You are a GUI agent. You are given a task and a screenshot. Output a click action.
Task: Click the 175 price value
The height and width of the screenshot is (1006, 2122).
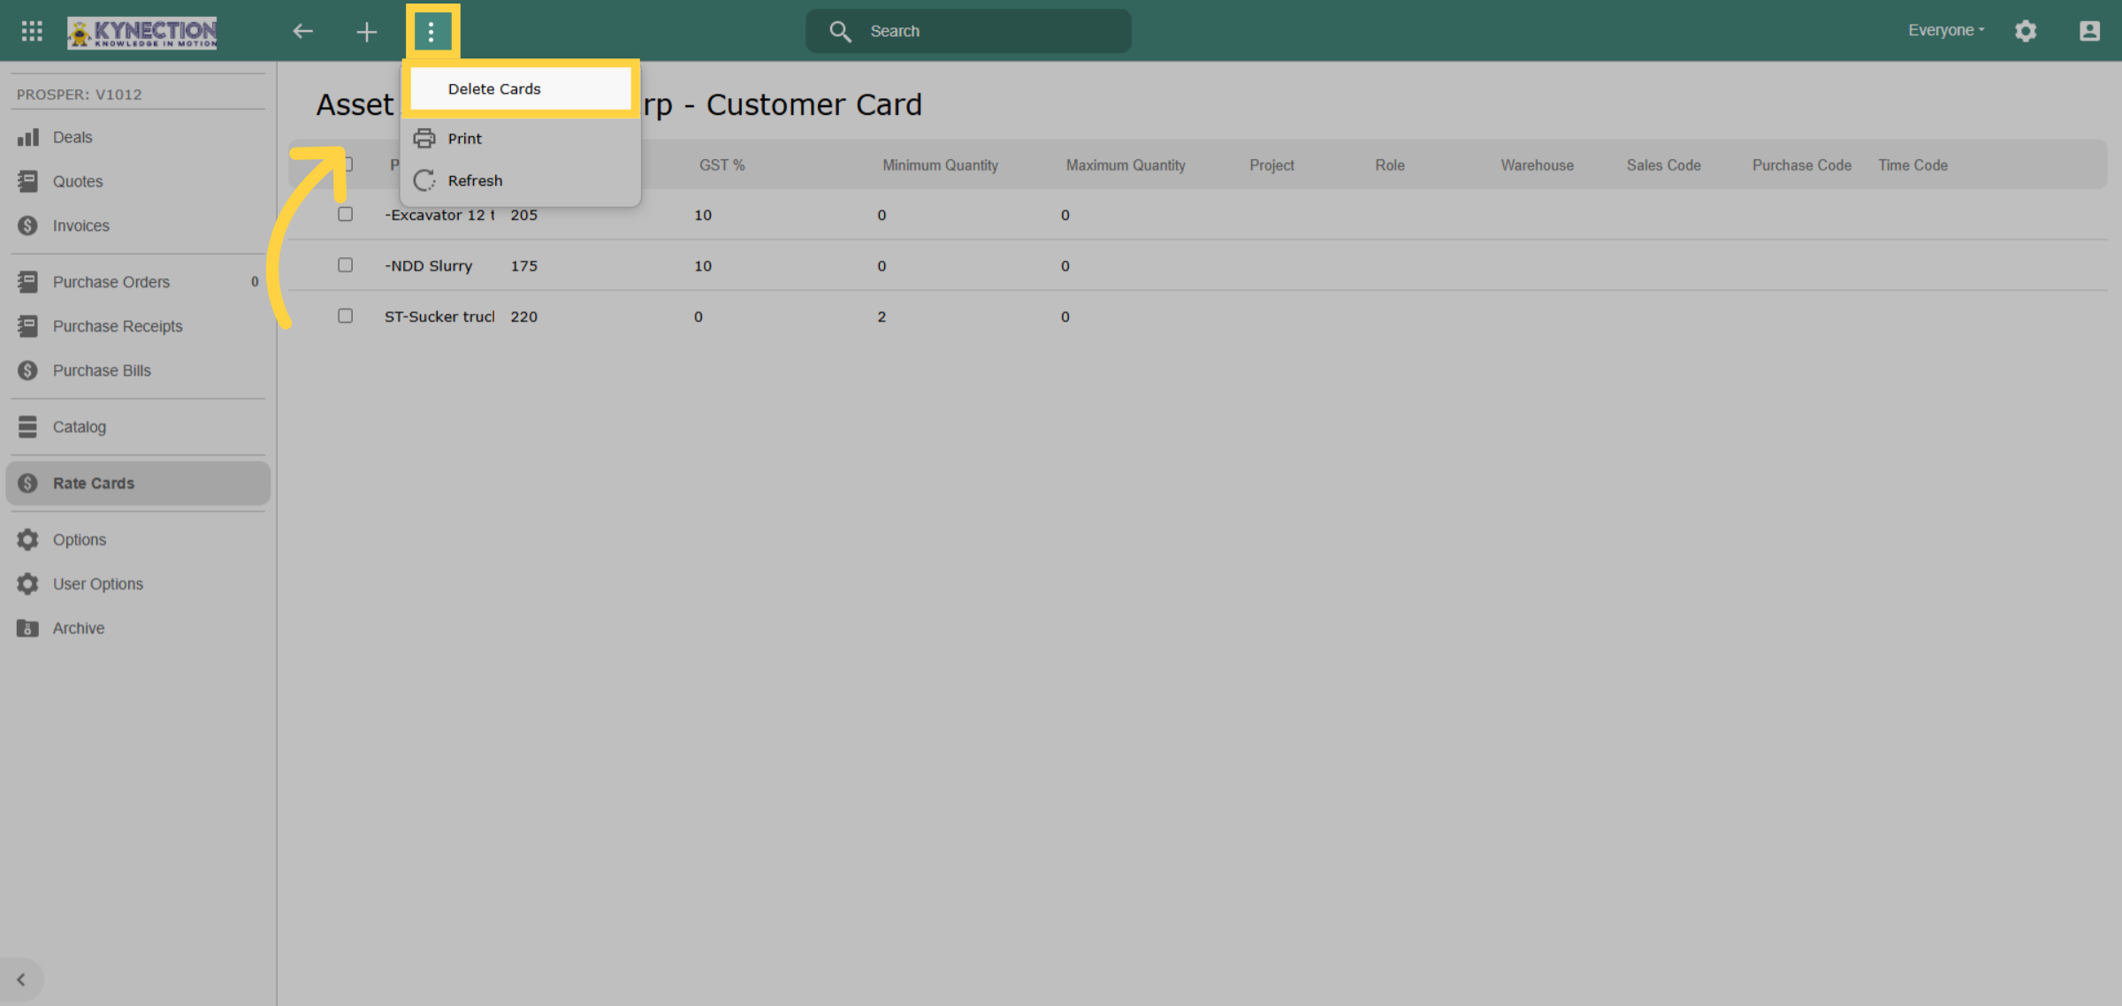coord(524,266)
